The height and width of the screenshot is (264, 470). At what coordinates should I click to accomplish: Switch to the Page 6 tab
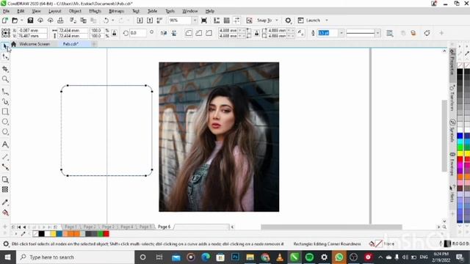[x=164, y=227]
